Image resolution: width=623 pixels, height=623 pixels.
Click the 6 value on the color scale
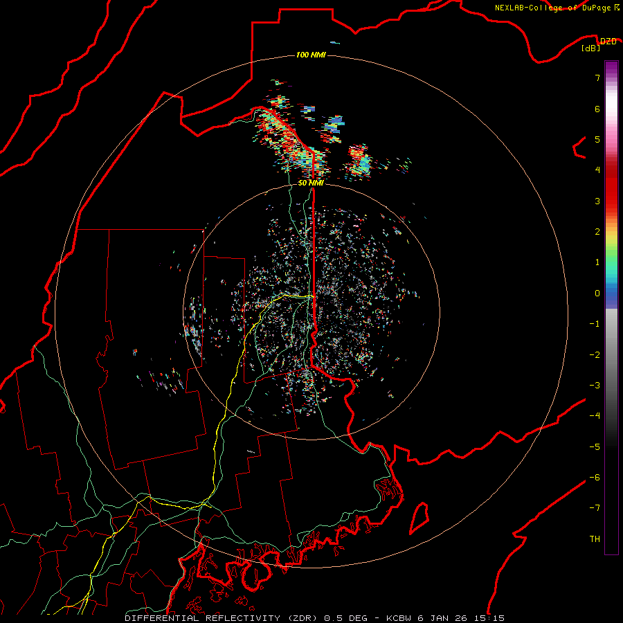pos(597,109)
